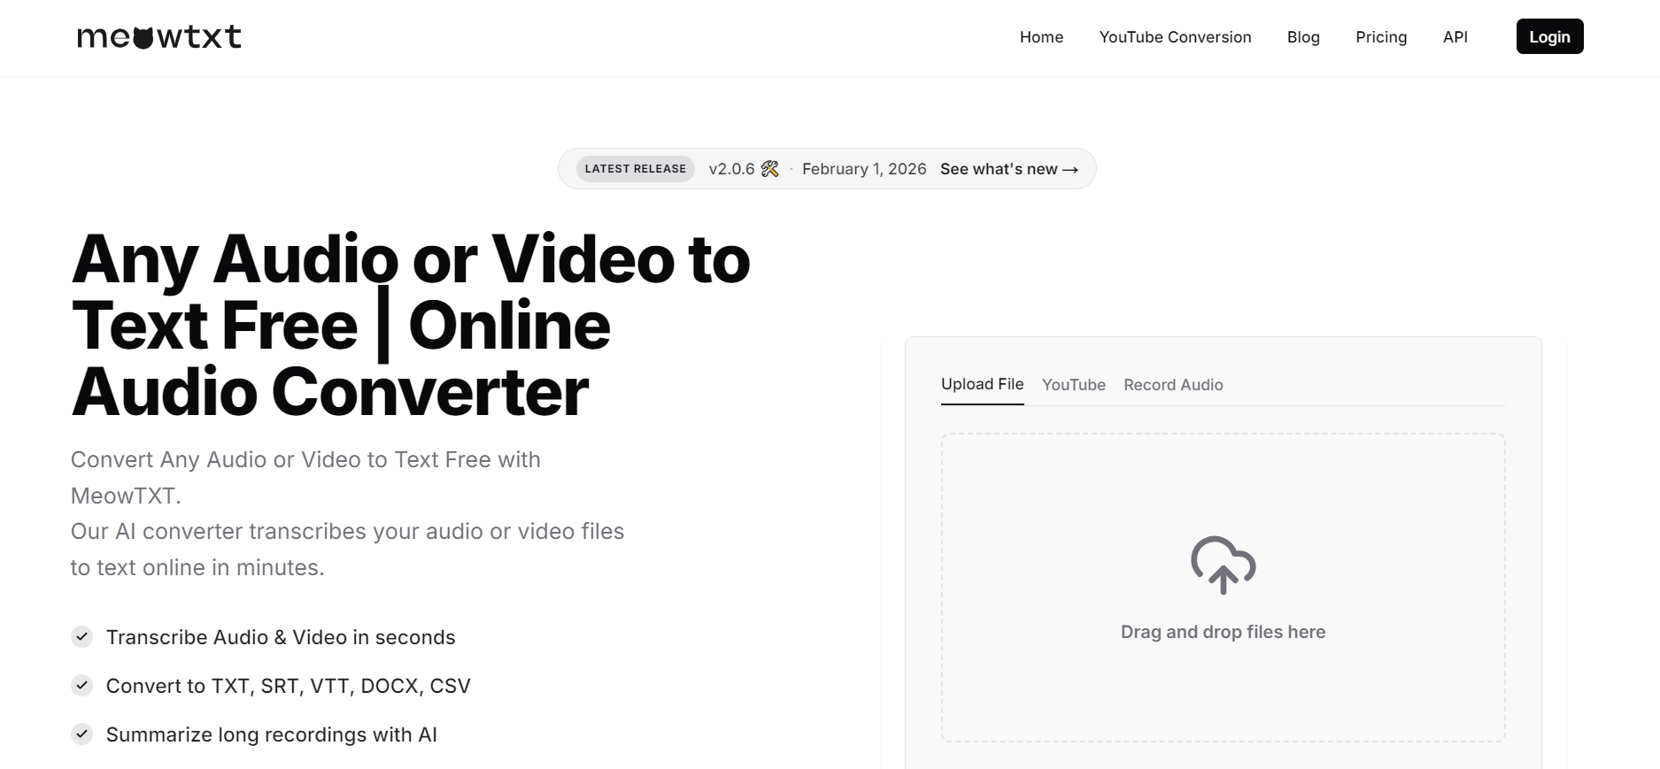Go to YouTube Conversion page

click(x=1175, y=37)
